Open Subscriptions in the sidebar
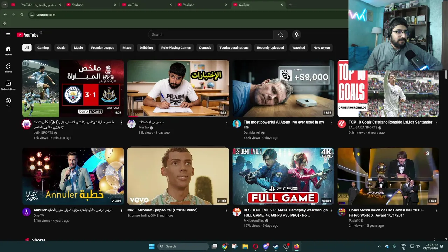 tap(8, 85)
